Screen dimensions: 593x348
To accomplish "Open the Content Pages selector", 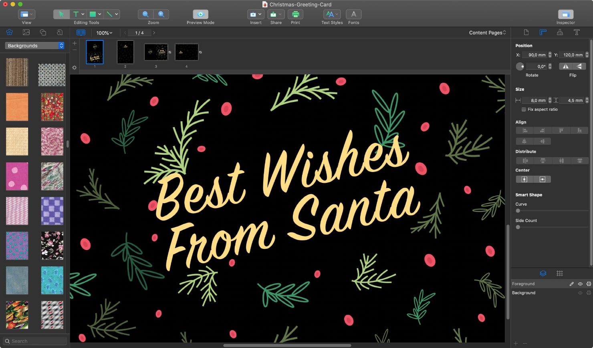I will pos(487,32).
